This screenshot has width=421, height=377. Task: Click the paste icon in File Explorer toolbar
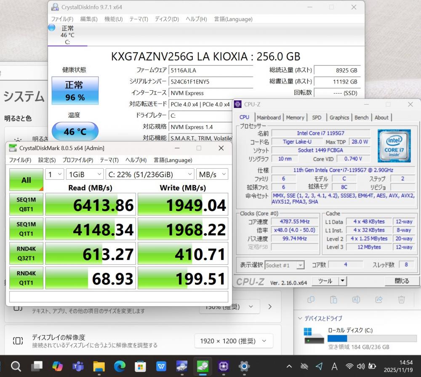click(x=333, y=299)
